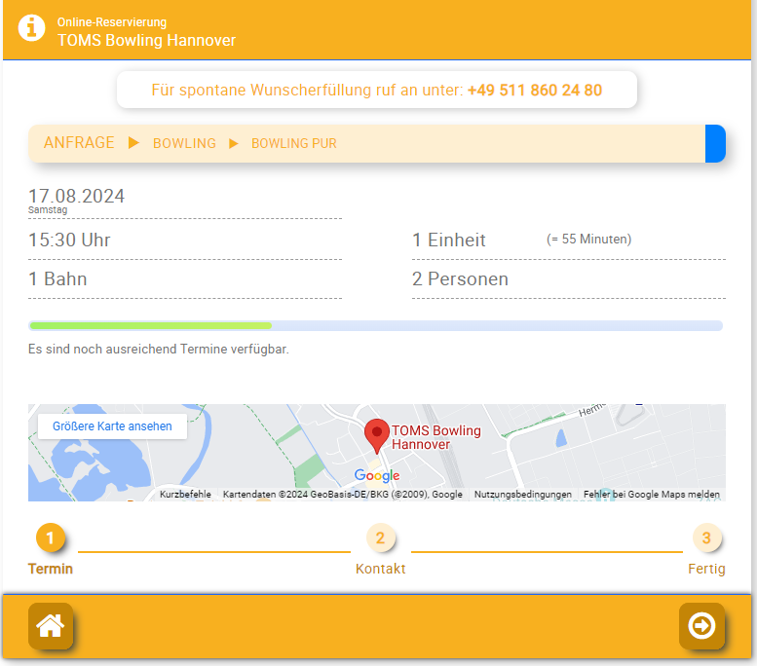The height and width of the screenshot is (666, 757).
Task: Open Nutzungsbedingungen on the map
Action: click(x=522, y=495)
